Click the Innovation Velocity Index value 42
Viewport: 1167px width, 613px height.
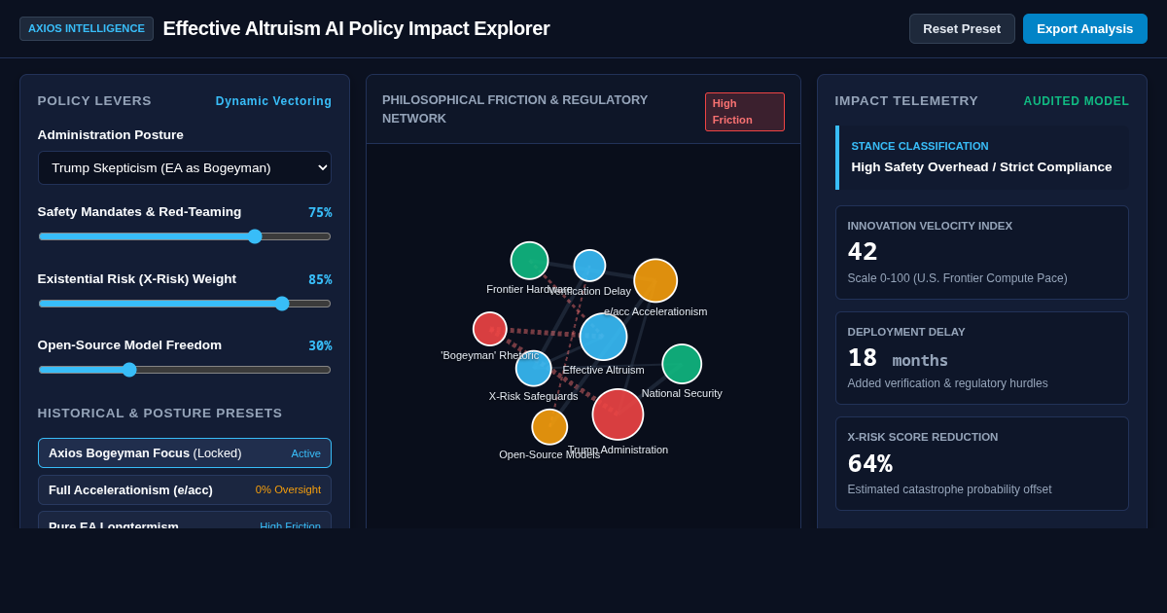pos(863,252)
